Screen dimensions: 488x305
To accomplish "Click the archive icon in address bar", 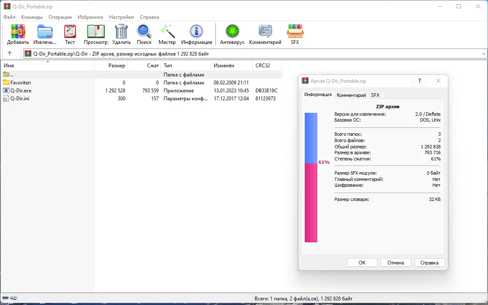I will (28, 53).
